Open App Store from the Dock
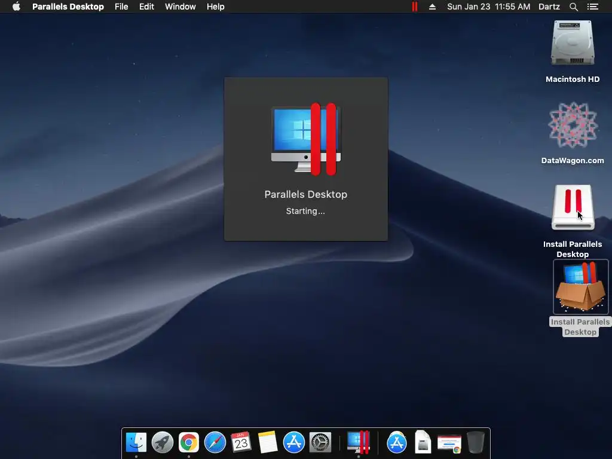 coord(294,442)
